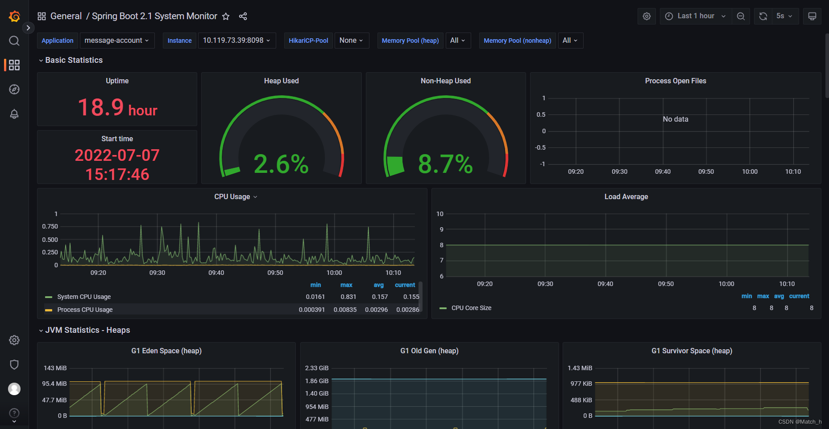Screen dimensions: 829x429
Task: Sort Load Average legend by current
Action: [x=799, y=296]
